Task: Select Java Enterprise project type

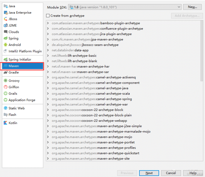Action: click(x=20, y=13)
